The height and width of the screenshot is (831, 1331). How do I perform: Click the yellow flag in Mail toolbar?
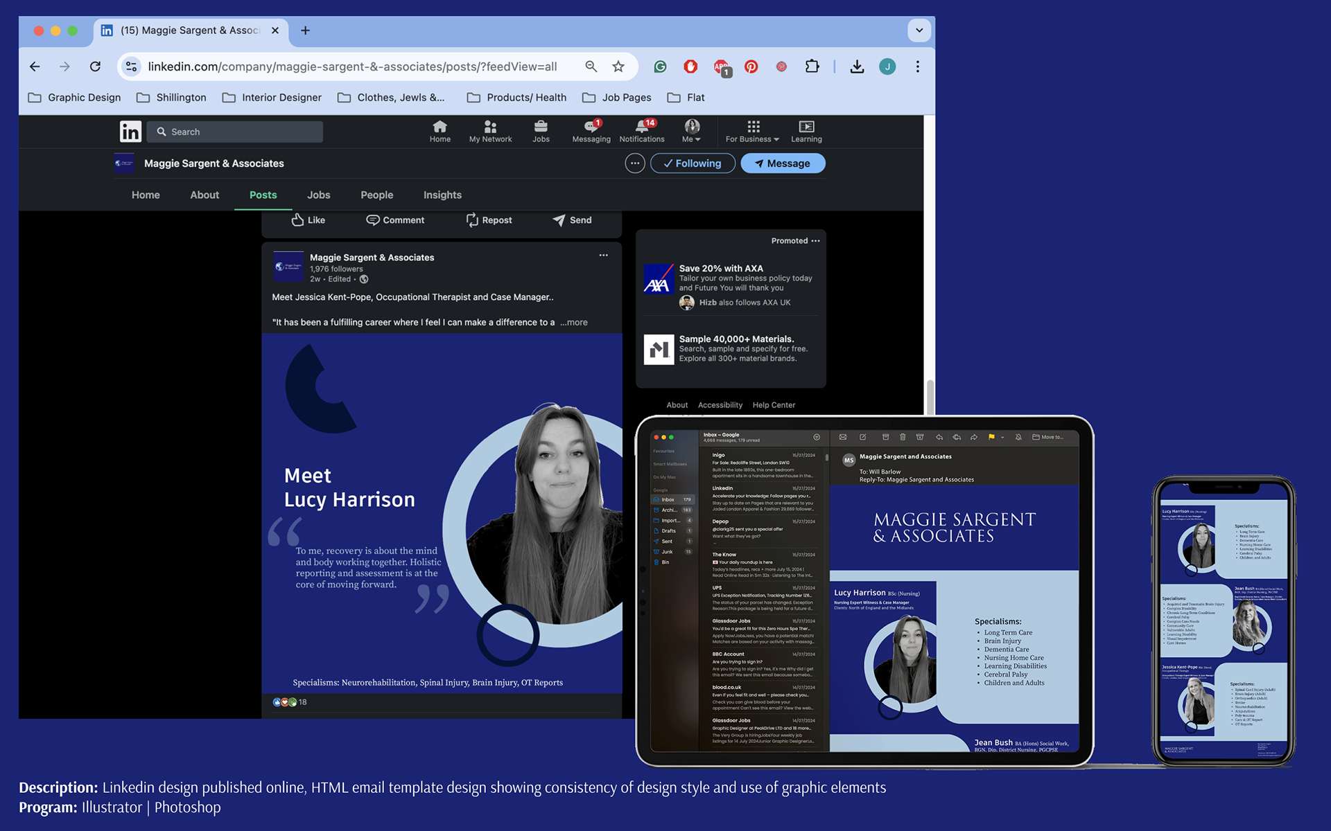[x=991, y=437]
